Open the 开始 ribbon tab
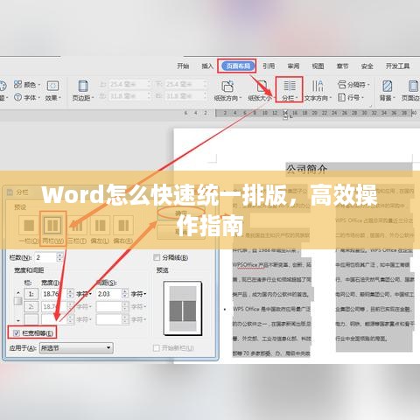This screenshot has width=420, height=420. [183, 66]
